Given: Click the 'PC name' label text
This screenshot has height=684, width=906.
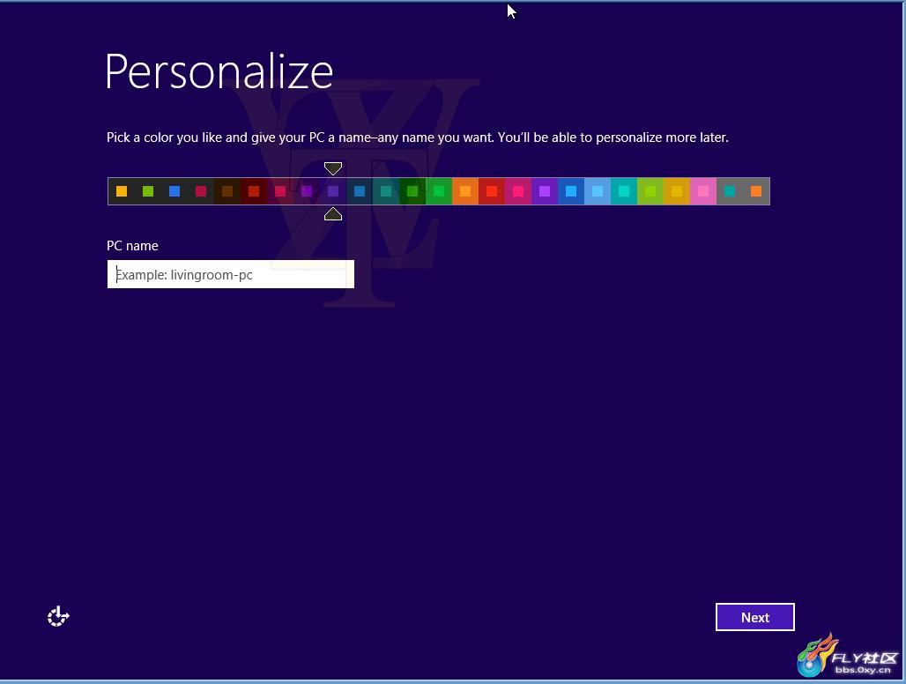Looking at the screenshot, I should (132, 246).
